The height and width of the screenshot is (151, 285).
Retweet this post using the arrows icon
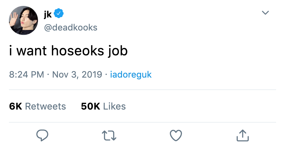(109, 136)
